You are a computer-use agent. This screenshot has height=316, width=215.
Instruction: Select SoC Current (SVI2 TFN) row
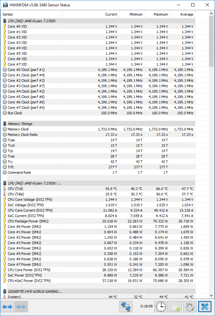pos(98,216)
